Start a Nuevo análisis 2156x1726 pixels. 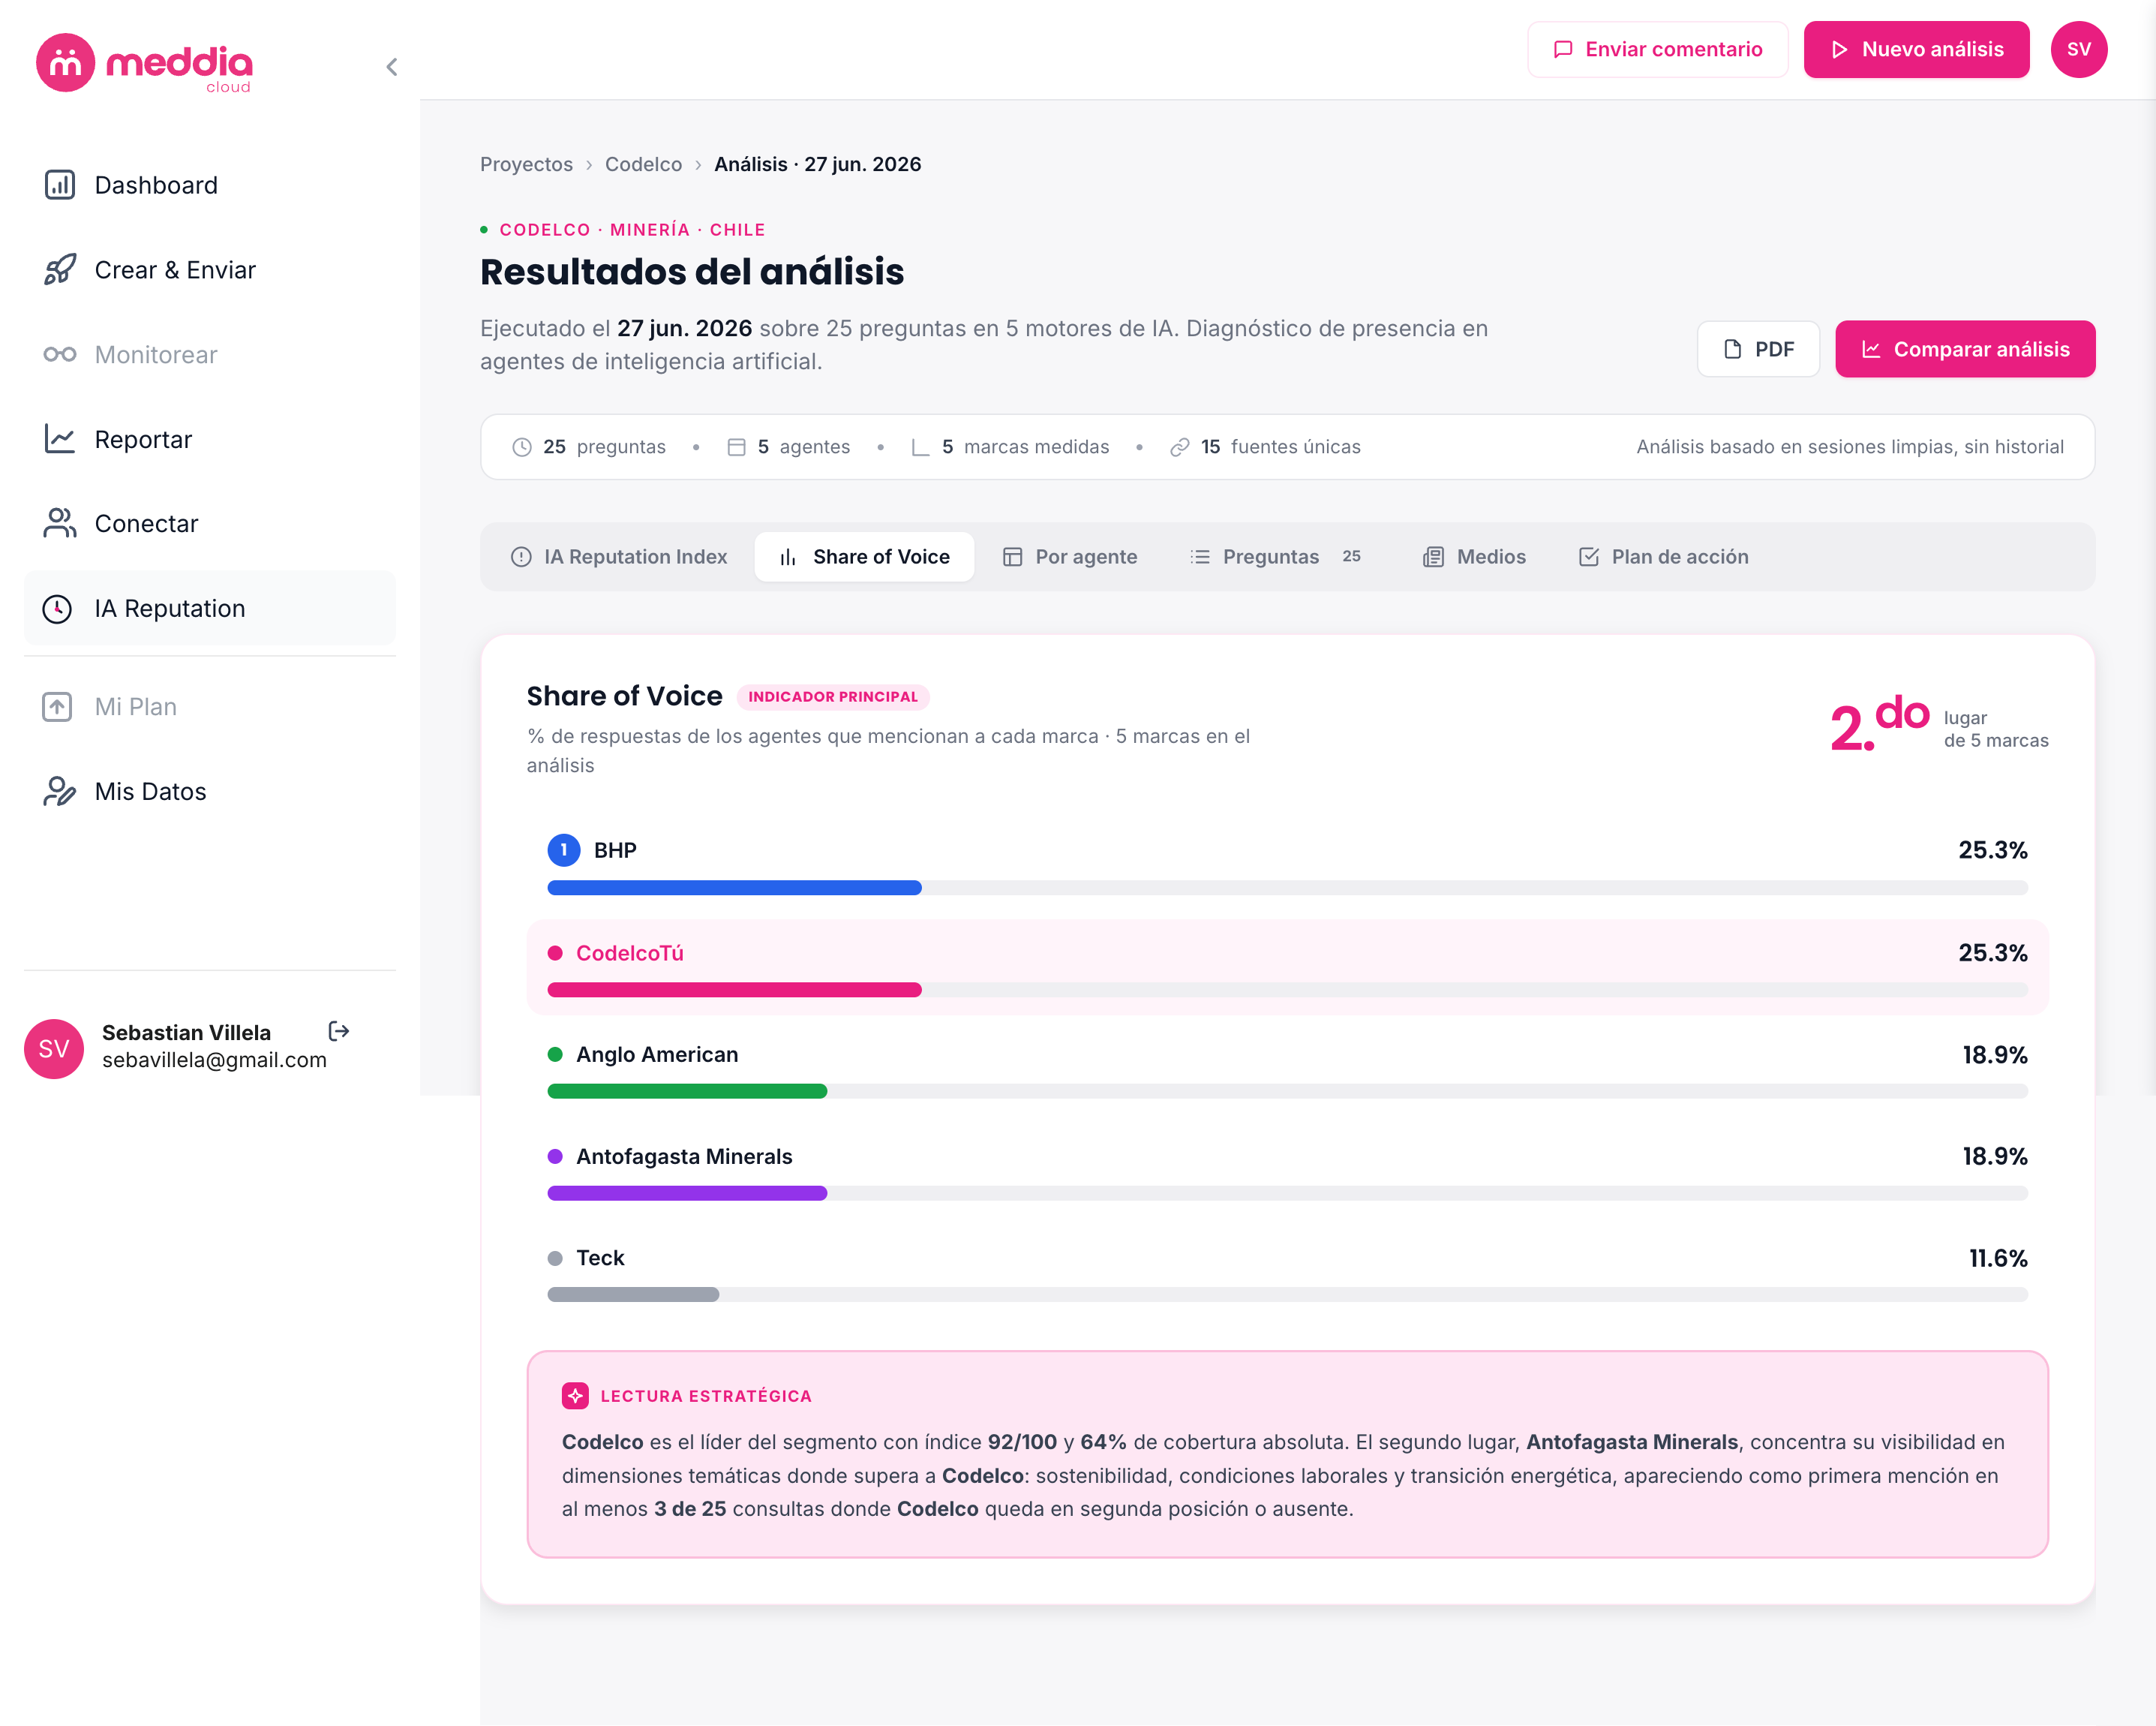click(1916, 49)
